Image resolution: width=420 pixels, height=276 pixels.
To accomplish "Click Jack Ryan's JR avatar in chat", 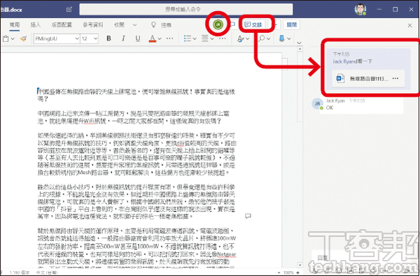I will tap(317, 104).
